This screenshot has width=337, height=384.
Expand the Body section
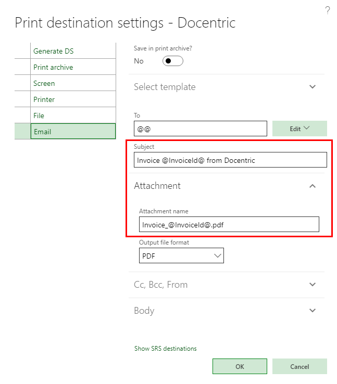tap(313, 311)
